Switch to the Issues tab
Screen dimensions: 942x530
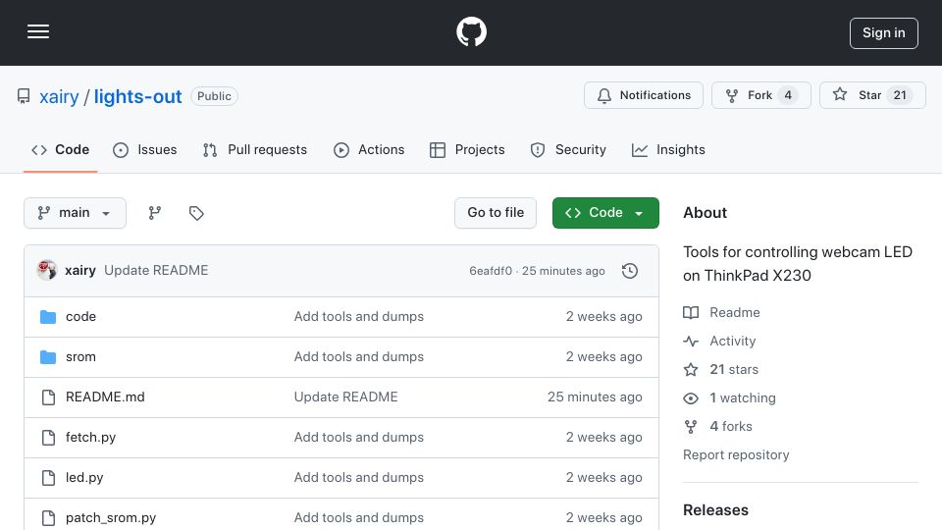145,149
